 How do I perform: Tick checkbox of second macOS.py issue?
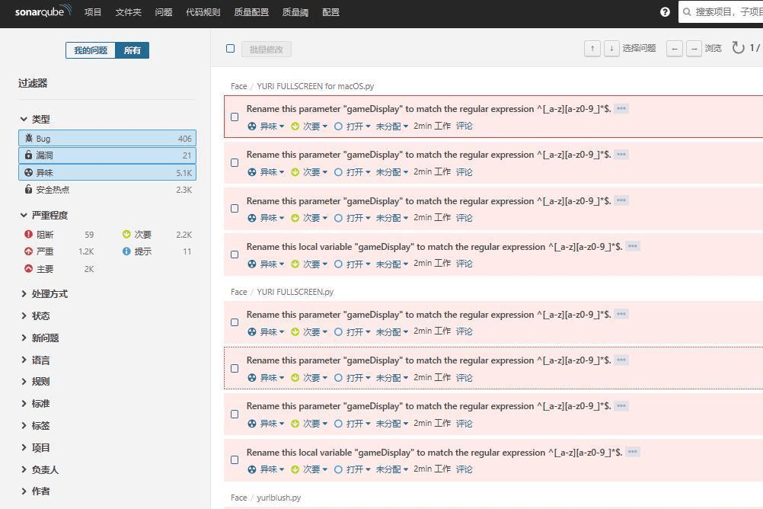(x=235, y=163)
